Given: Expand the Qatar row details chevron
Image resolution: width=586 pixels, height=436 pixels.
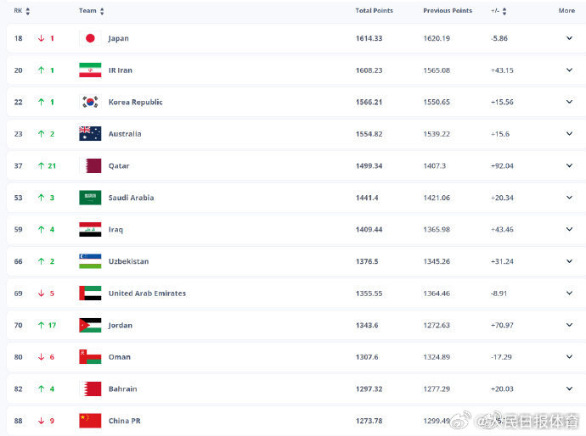Looking at the screenshot, I should point(570,166).
